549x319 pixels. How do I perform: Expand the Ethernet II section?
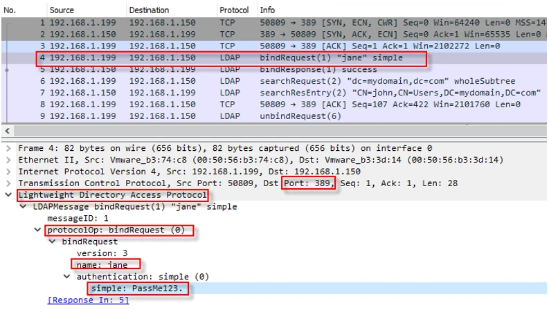coord(8,161)
